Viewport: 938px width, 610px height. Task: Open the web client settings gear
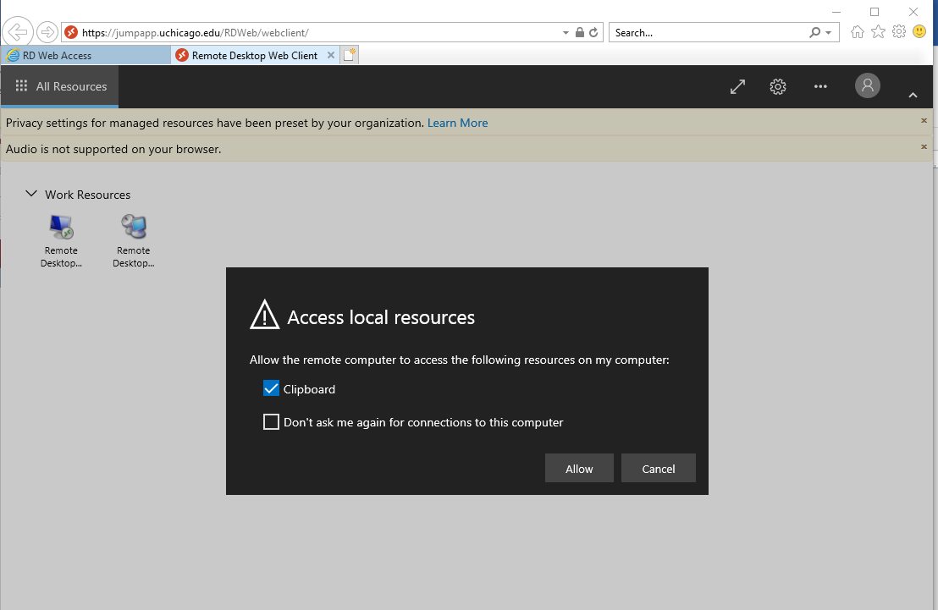tap(777, 86)
